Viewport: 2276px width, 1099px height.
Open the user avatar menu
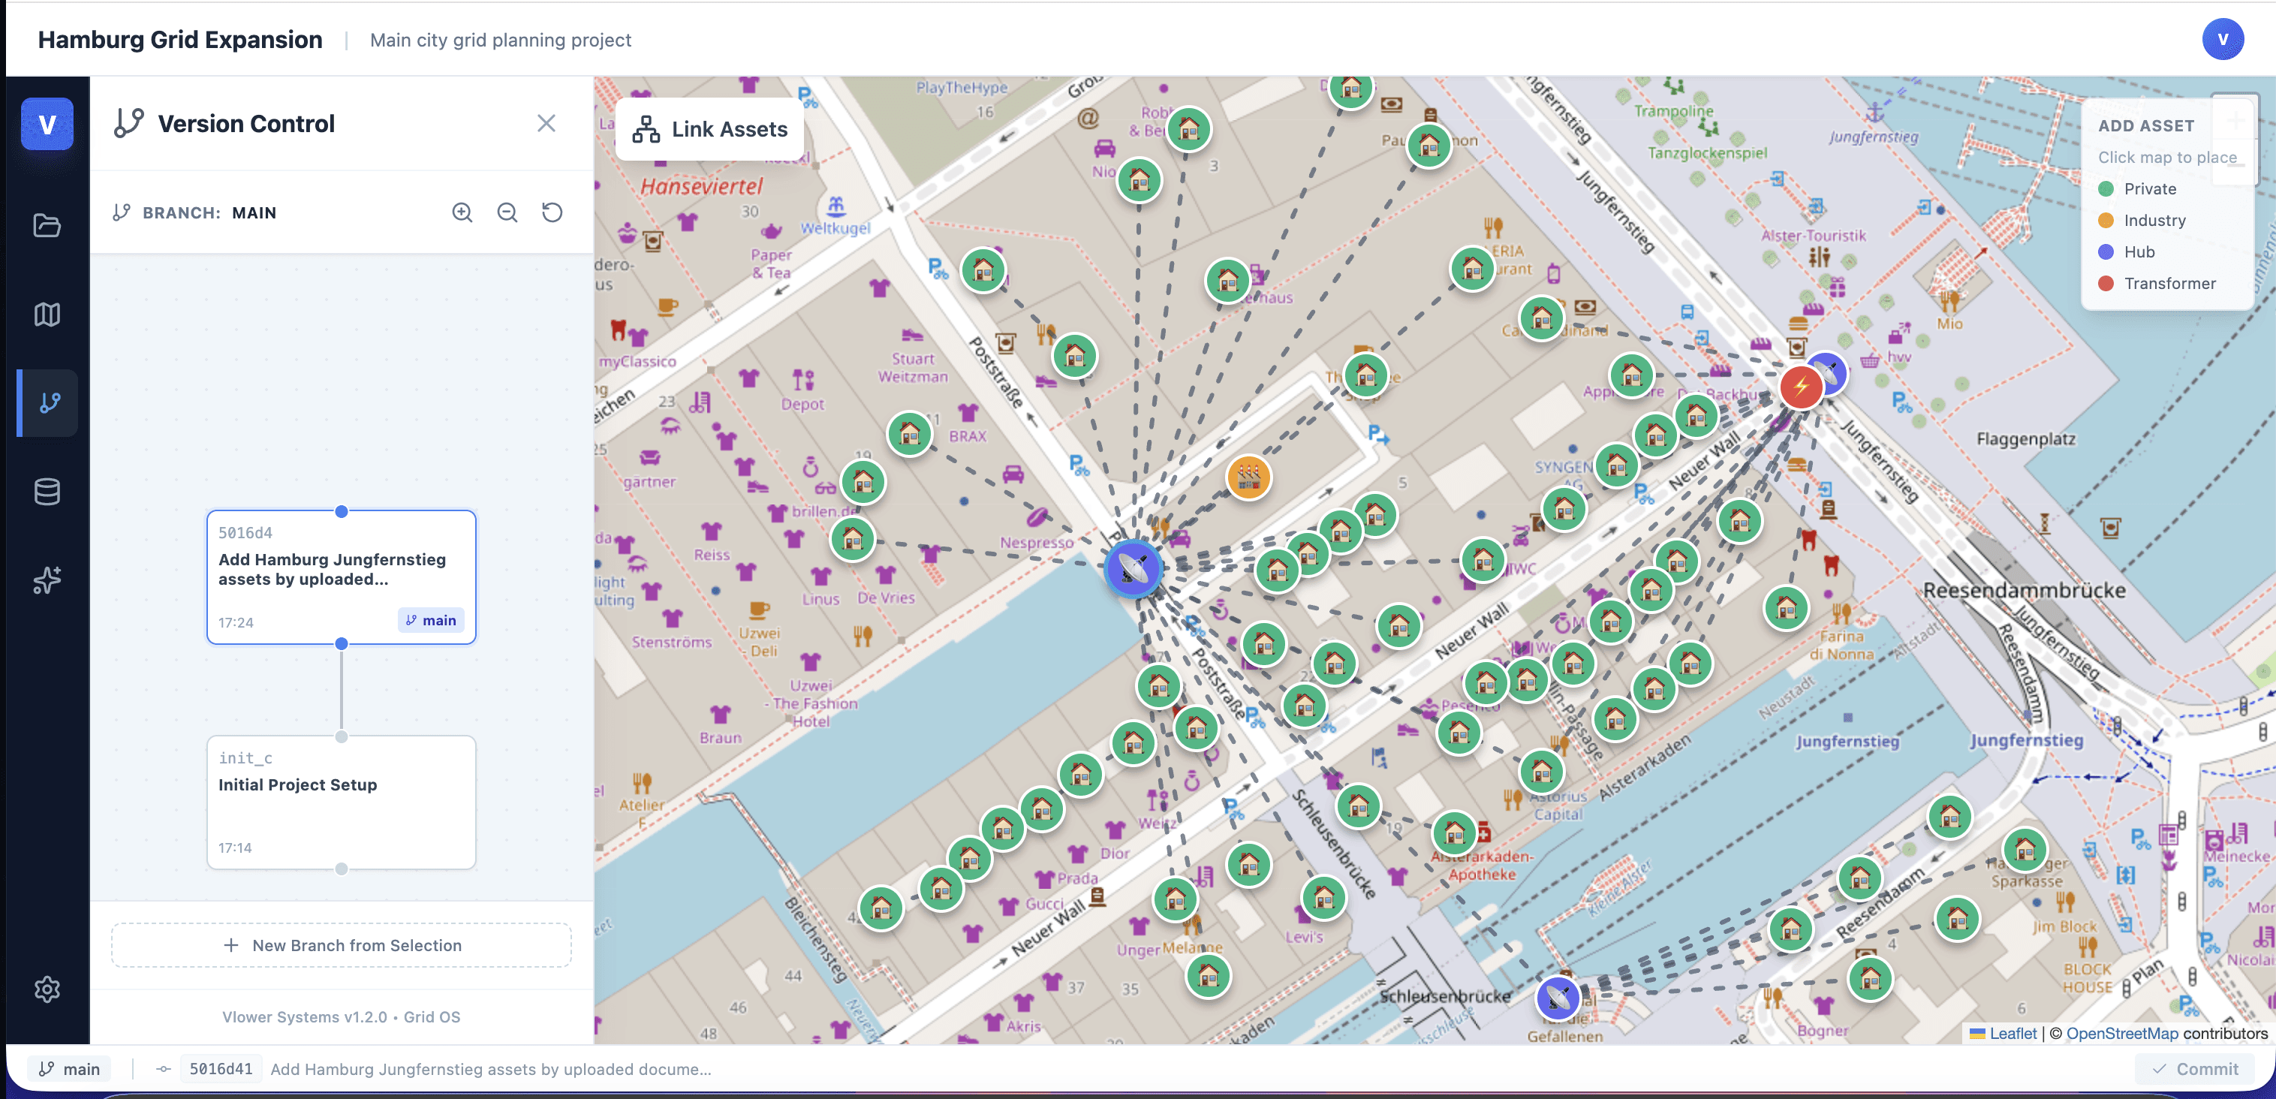pos(2222,39)
